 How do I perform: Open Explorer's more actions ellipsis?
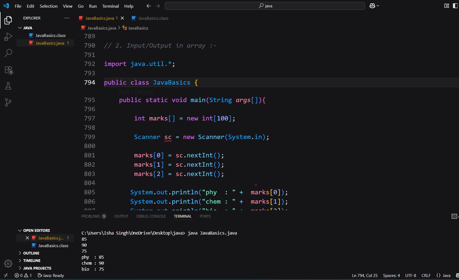pos(67,18)
